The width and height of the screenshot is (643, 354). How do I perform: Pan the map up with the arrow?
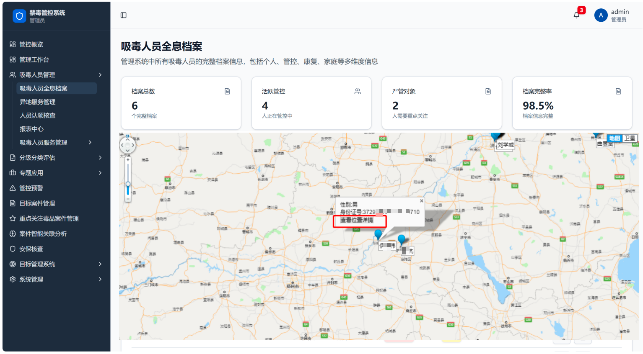click(x=127, y=140)
